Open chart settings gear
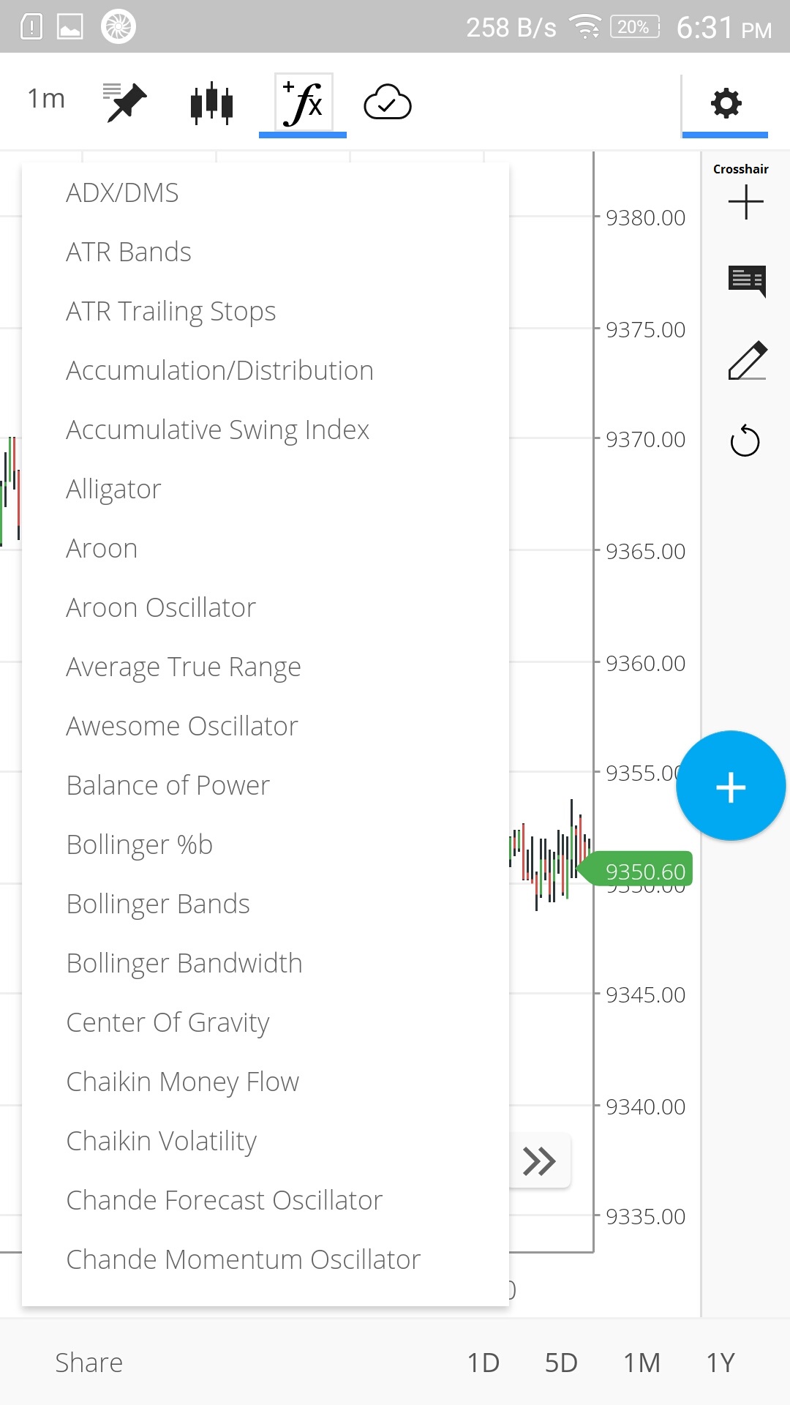This screenshot has height=1405, width=790. click(x=726, y=103)
